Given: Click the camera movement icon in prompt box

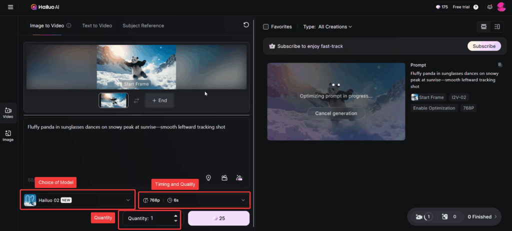Looking at the screenshot, I should pyautogui.click(x=224, y=178).
